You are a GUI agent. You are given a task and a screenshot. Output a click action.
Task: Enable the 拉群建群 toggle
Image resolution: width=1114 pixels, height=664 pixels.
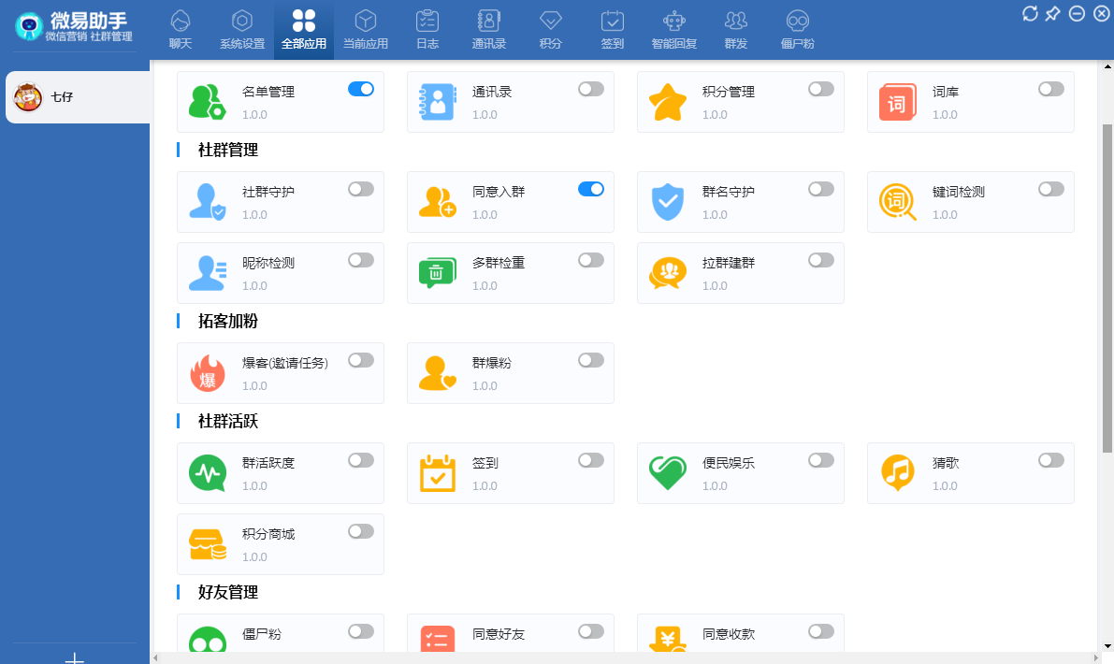click(821, 260)
